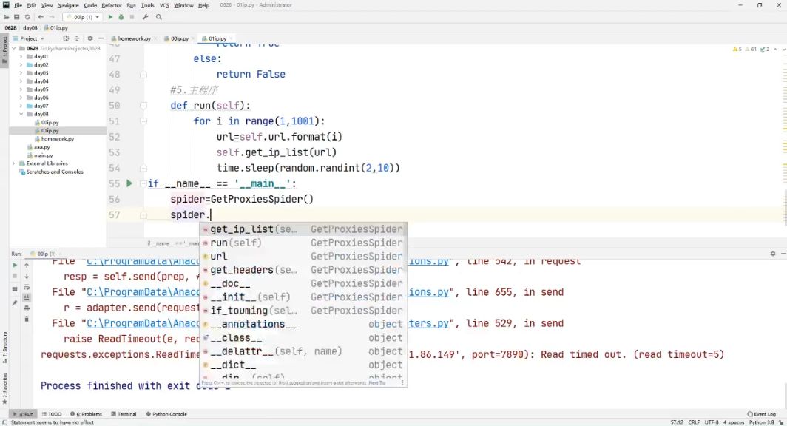Open main.py in project tree
This screenshot has width=787, height=426.
[43, 155]
